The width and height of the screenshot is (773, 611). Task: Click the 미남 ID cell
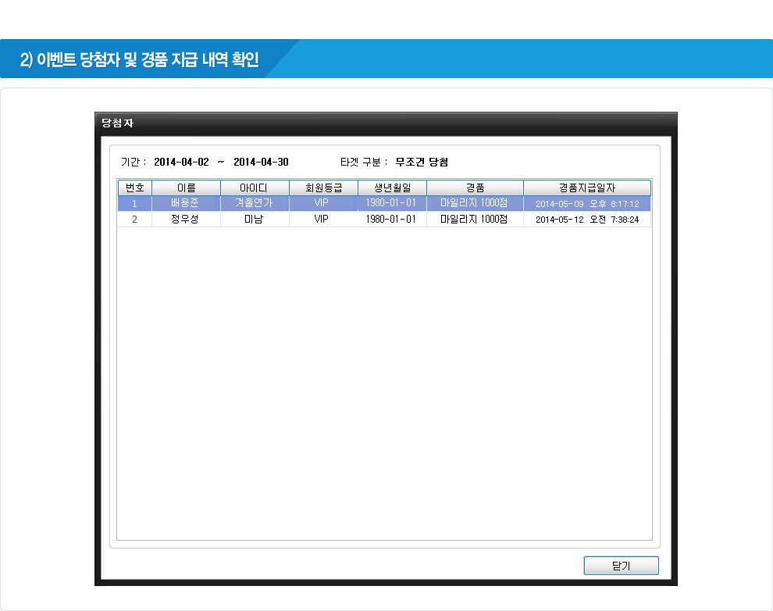[x=254, y=220]
